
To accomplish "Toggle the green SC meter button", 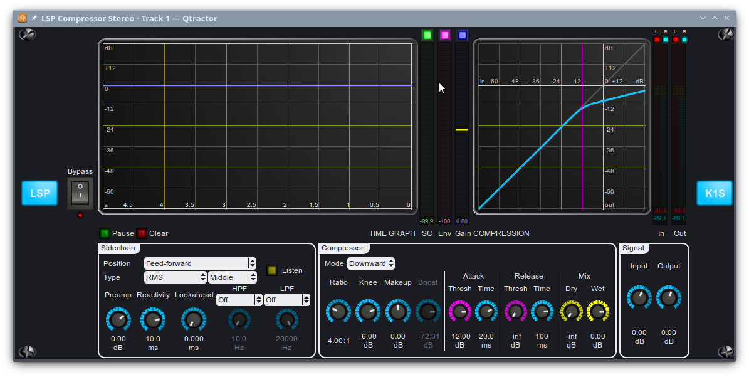I will pyautogui.click(x=427, y=35).
